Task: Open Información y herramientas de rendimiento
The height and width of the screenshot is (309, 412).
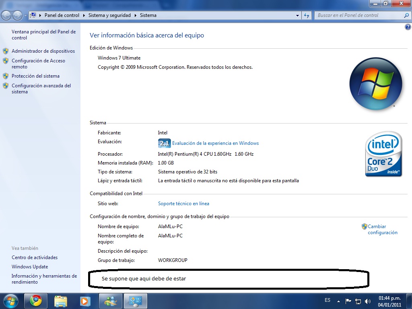Action: tap(44, 279)
